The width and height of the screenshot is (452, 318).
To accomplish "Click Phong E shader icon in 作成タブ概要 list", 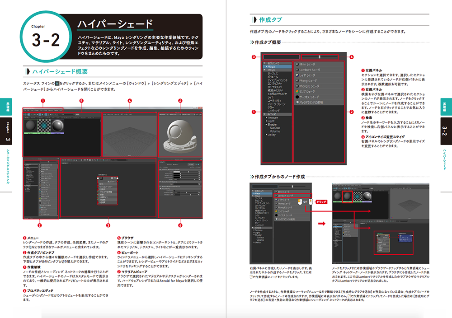I will point(297,86).
